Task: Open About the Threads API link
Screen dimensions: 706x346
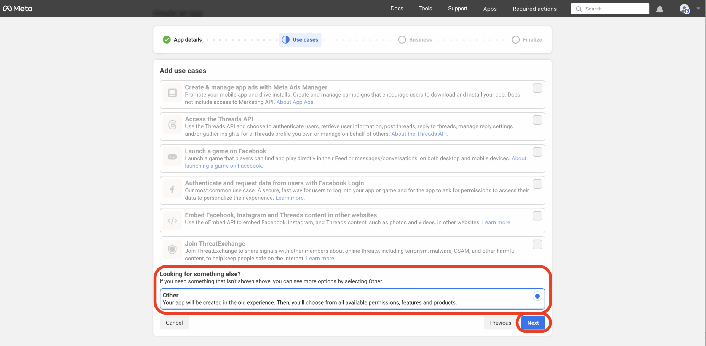Action: coord(420,134)
